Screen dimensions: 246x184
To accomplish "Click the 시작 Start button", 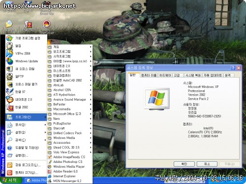I will click(11, 180).
